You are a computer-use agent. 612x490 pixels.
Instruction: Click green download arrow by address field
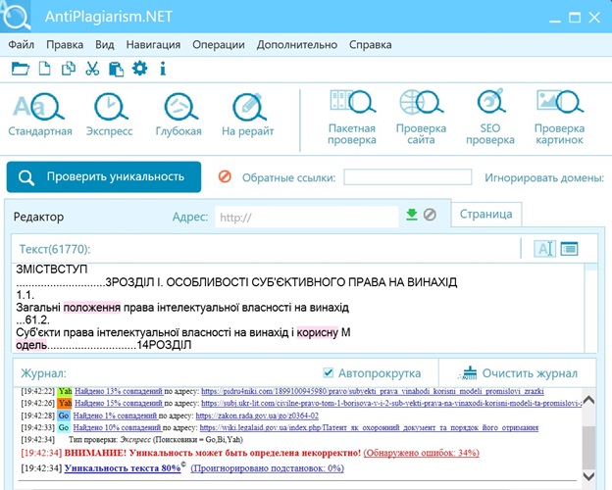[412, 215]
